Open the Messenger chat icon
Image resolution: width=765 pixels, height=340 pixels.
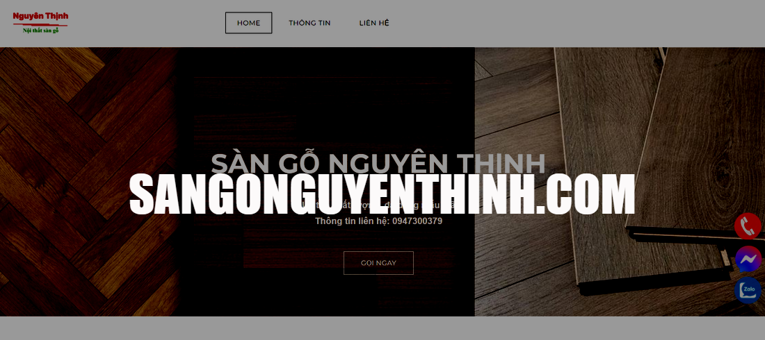(x=748, y=259)
